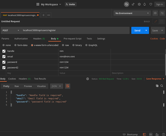This screenshot has width=166, height=136.
Task: Uncheck the handle parameter checkbox
Action: point(4,51)
